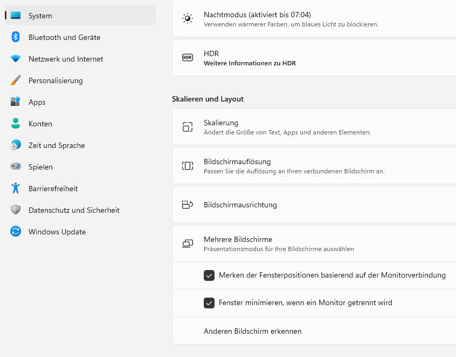This screenshot has height=357, width=456.
Task: Click text 'Präsentationsmodus für Ihre Bildschirme auswählen'
Action: 279,249
